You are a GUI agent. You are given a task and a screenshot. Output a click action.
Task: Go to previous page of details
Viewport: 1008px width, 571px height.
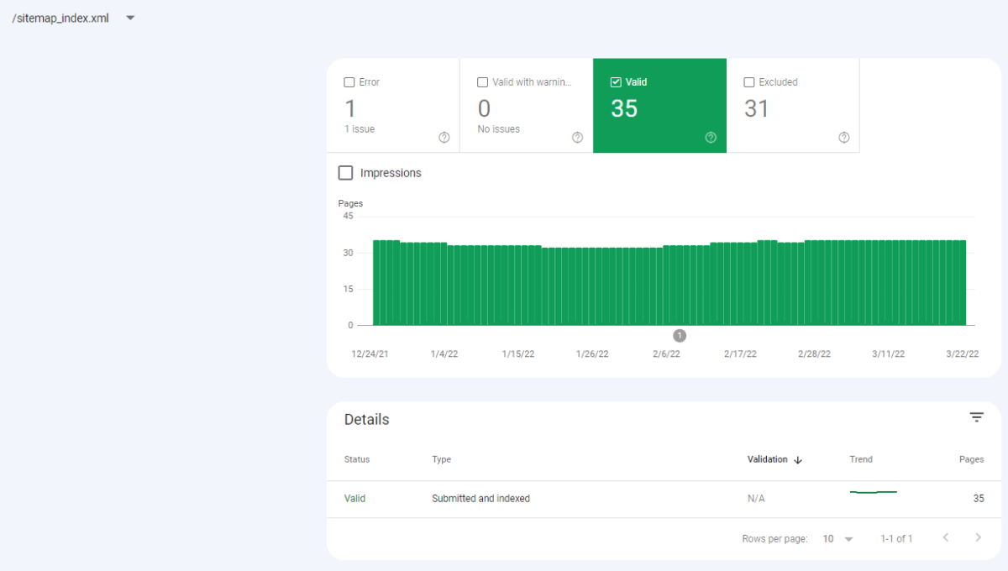click(x=946, y=538)
